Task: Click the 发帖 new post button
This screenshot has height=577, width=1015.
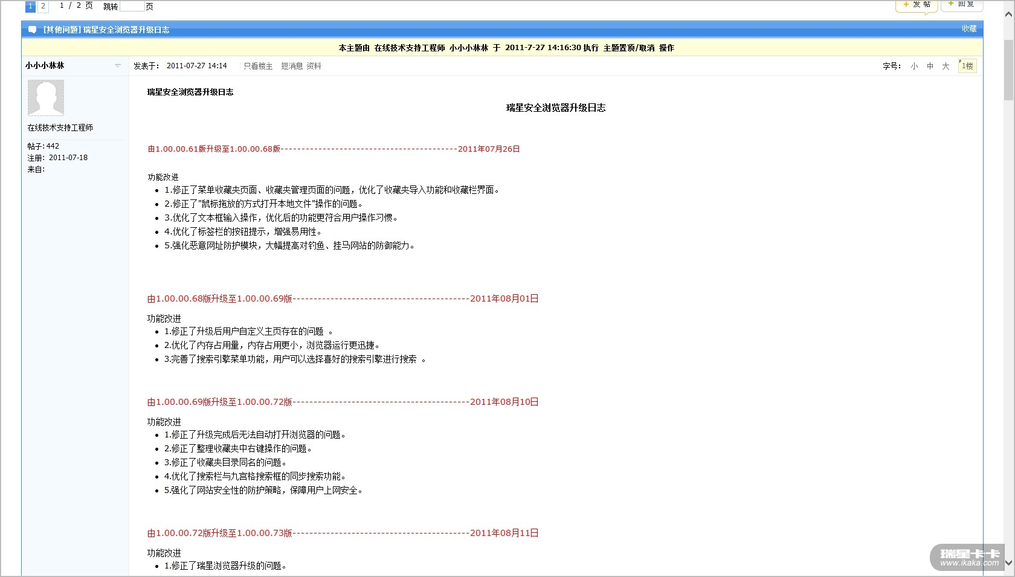Action: (917, 5)
